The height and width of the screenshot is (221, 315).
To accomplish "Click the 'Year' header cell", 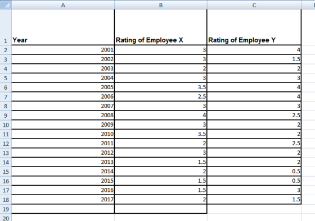I will pyautogui.click(x=63, y=27).
